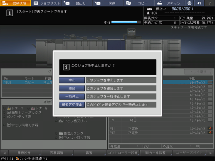This screenshot has height=161, width=215.
Task: Select 部数区切停止 button
Action: point(72,105)
